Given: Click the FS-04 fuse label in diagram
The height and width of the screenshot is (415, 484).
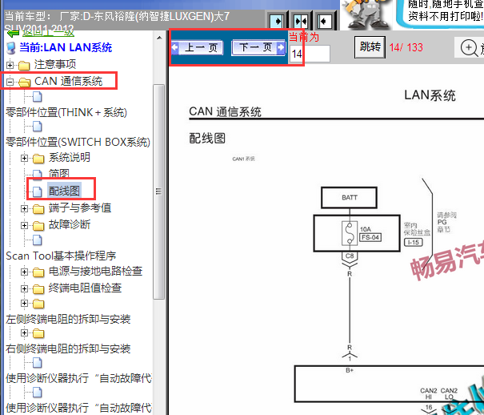Looking at the screenshot, I should coord(370,237).
